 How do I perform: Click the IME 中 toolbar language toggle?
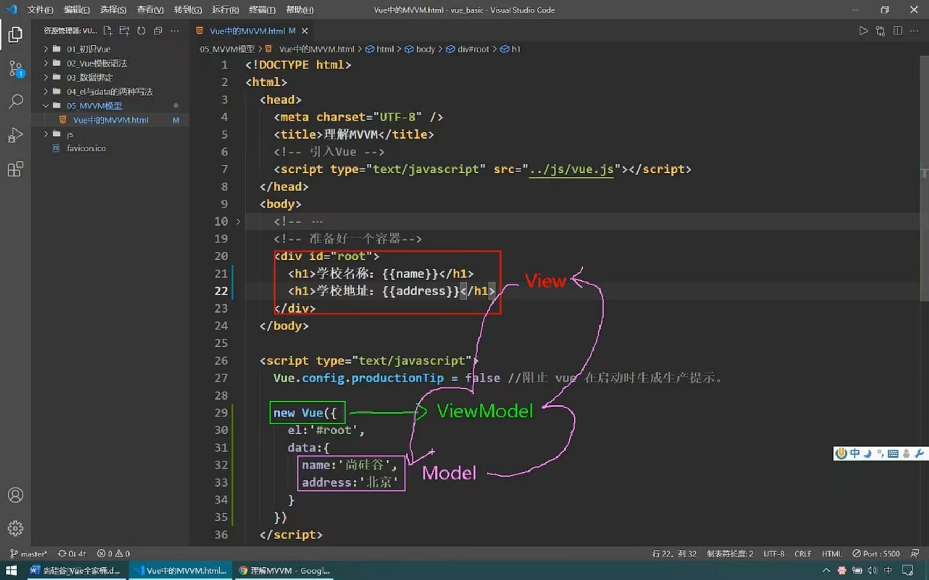click(855, 453)
